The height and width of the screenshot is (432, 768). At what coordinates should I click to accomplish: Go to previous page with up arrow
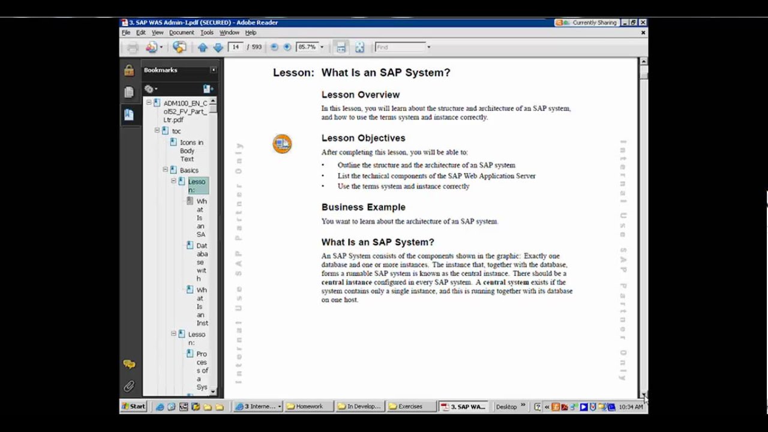pos(203,47)
